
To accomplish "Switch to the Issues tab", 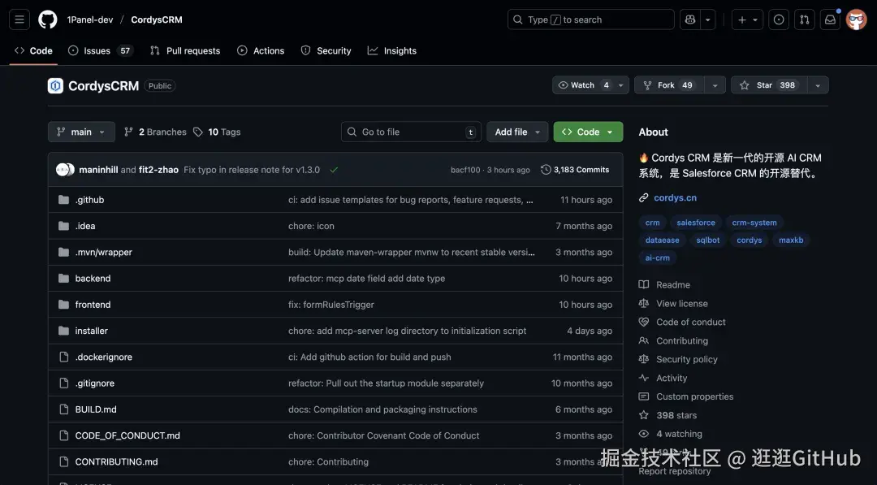I will pyautogui.click(x=100, y=50).
